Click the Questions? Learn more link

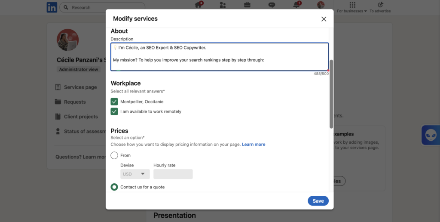[80, 157]
